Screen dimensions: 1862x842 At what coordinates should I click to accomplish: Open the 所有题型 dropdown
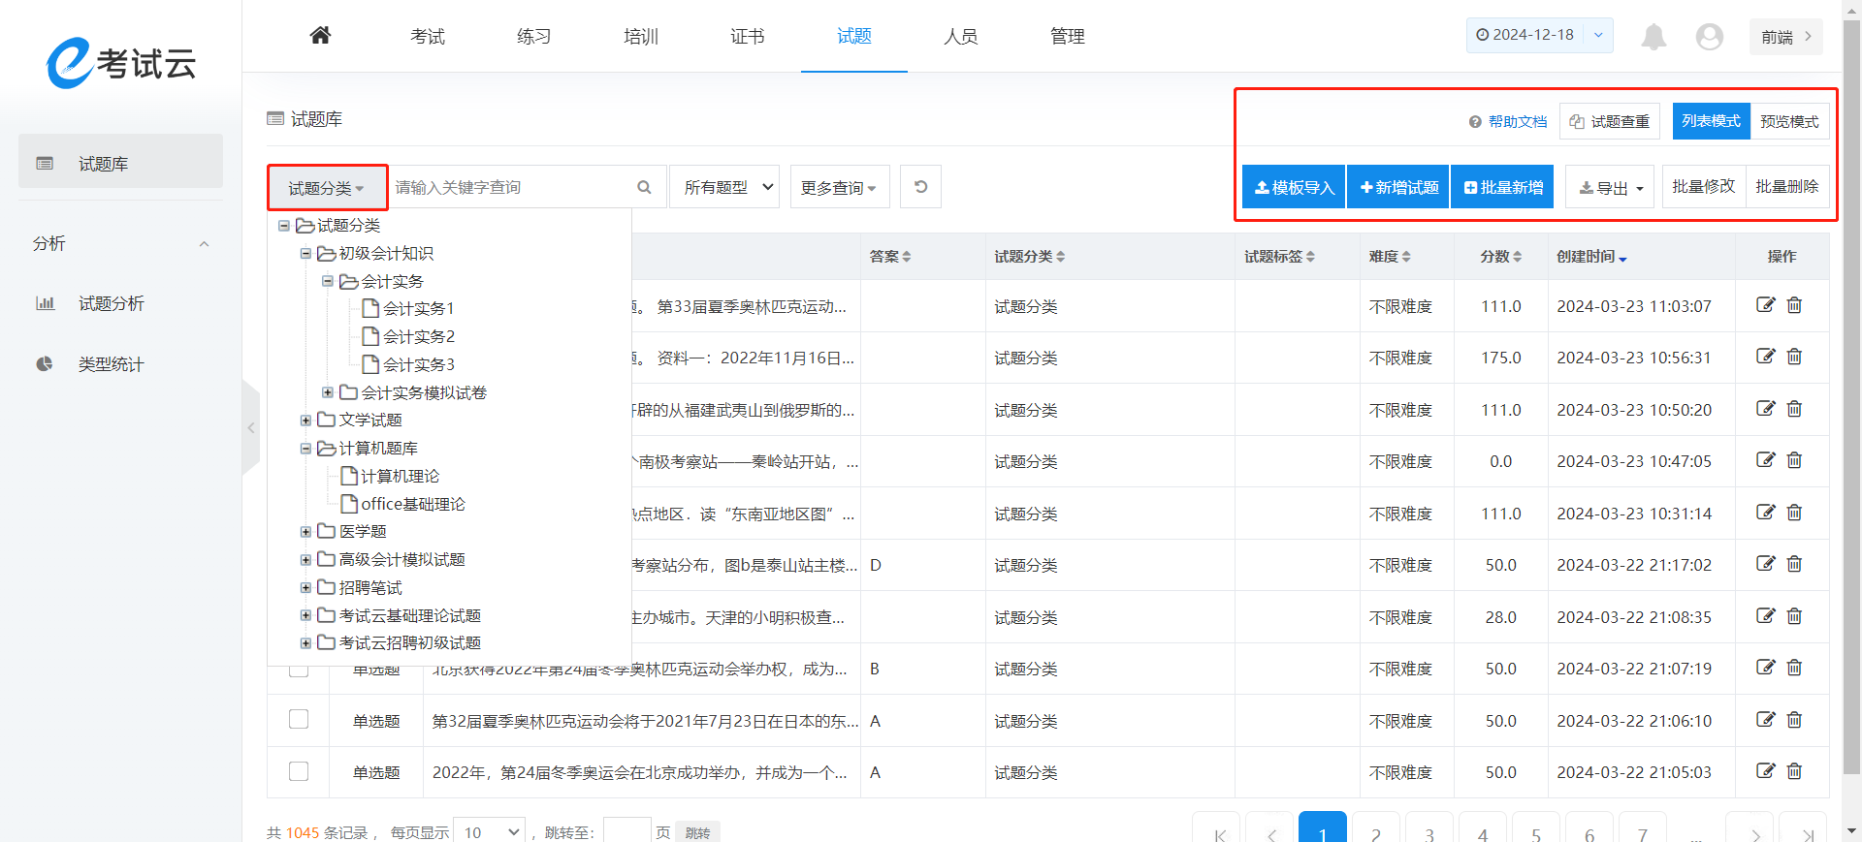pyautogui.click(x=725, y=187)
